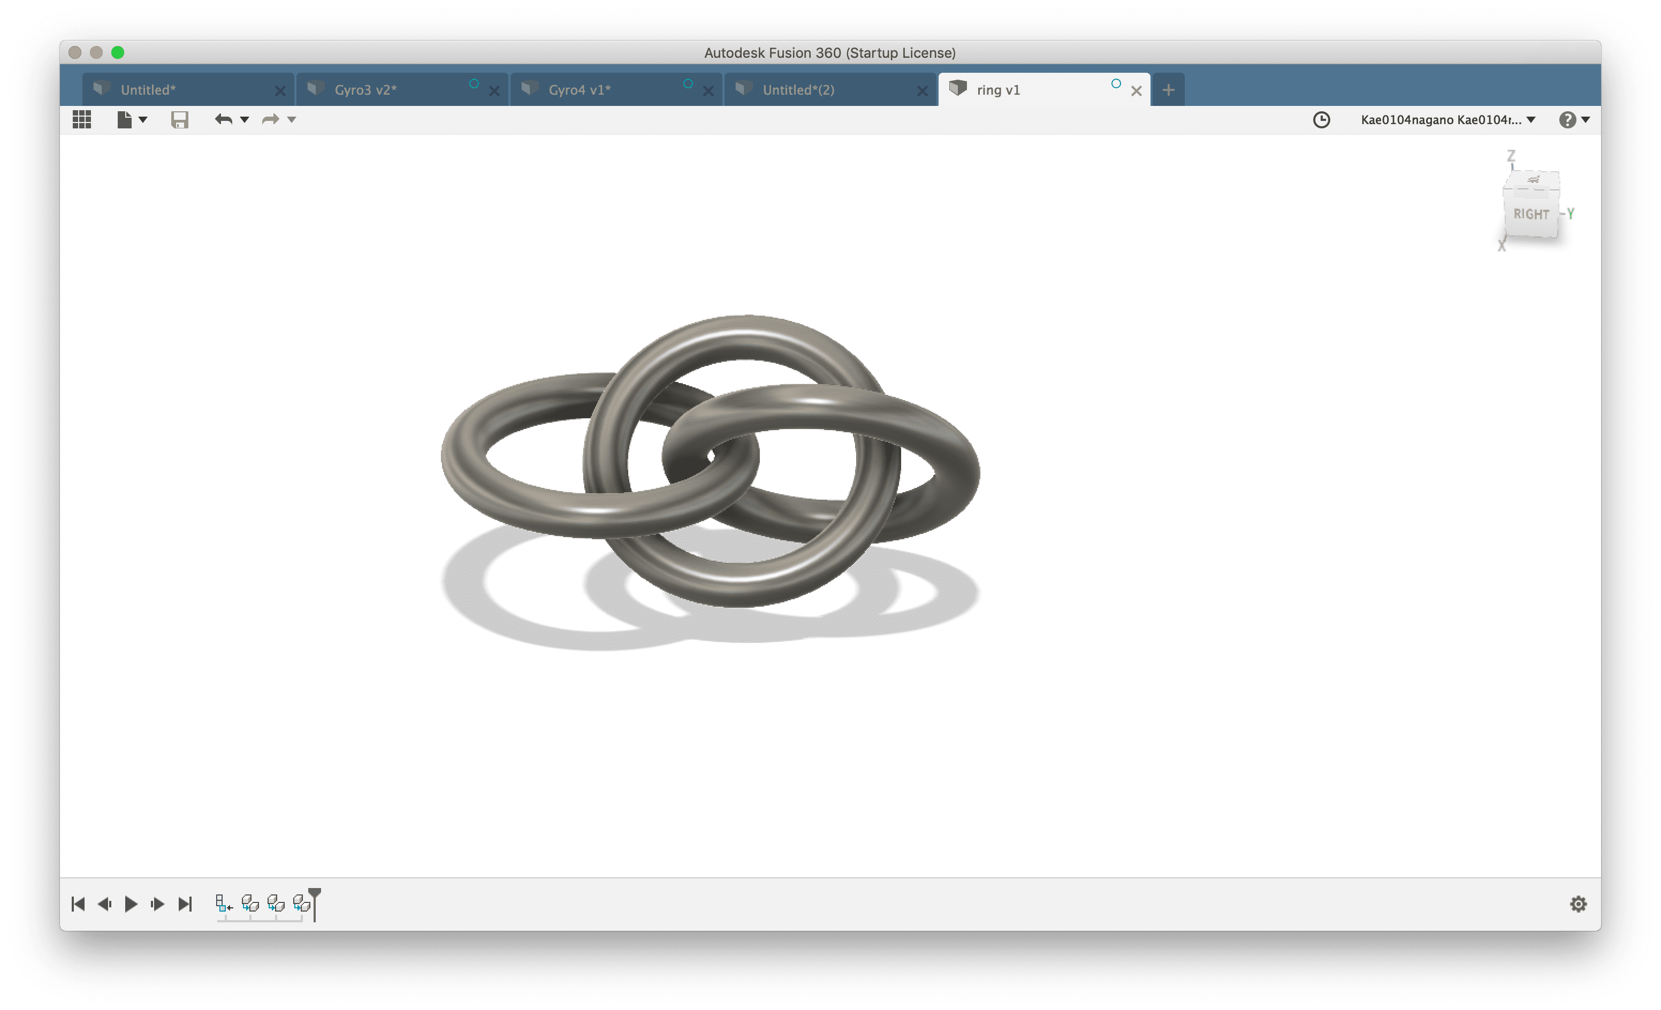The width and height of the screenshot is (1661, 1010).
Task: Open the Help menu dropdown
Action: click(x=1574, y=120)
